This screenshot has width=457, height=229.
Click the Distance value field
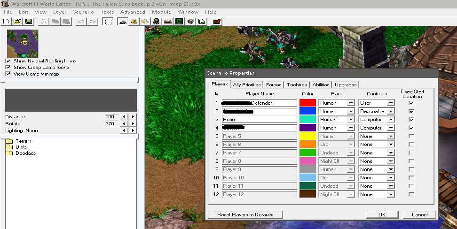coord(111,117)
